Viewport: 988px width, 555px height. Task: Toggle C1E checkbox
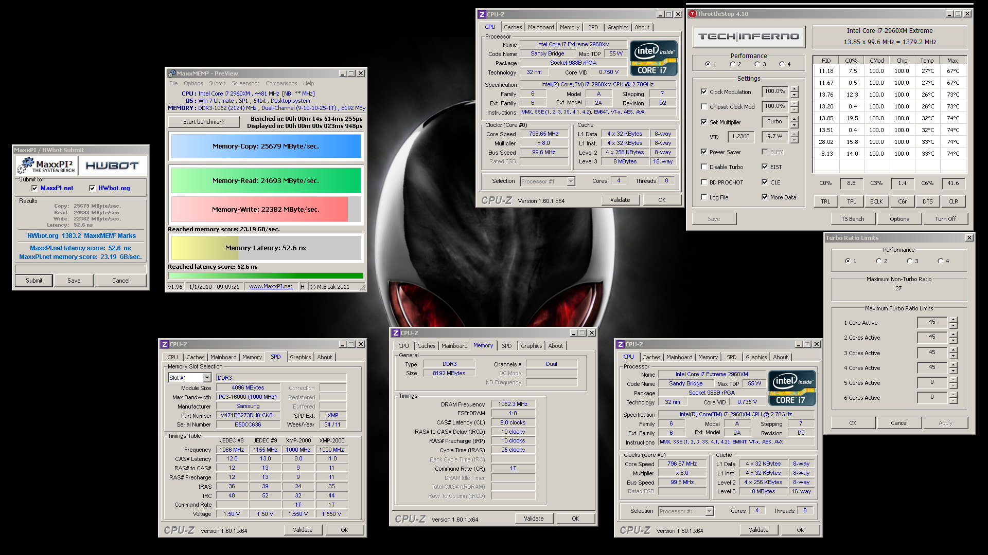(x=765, y=182)
